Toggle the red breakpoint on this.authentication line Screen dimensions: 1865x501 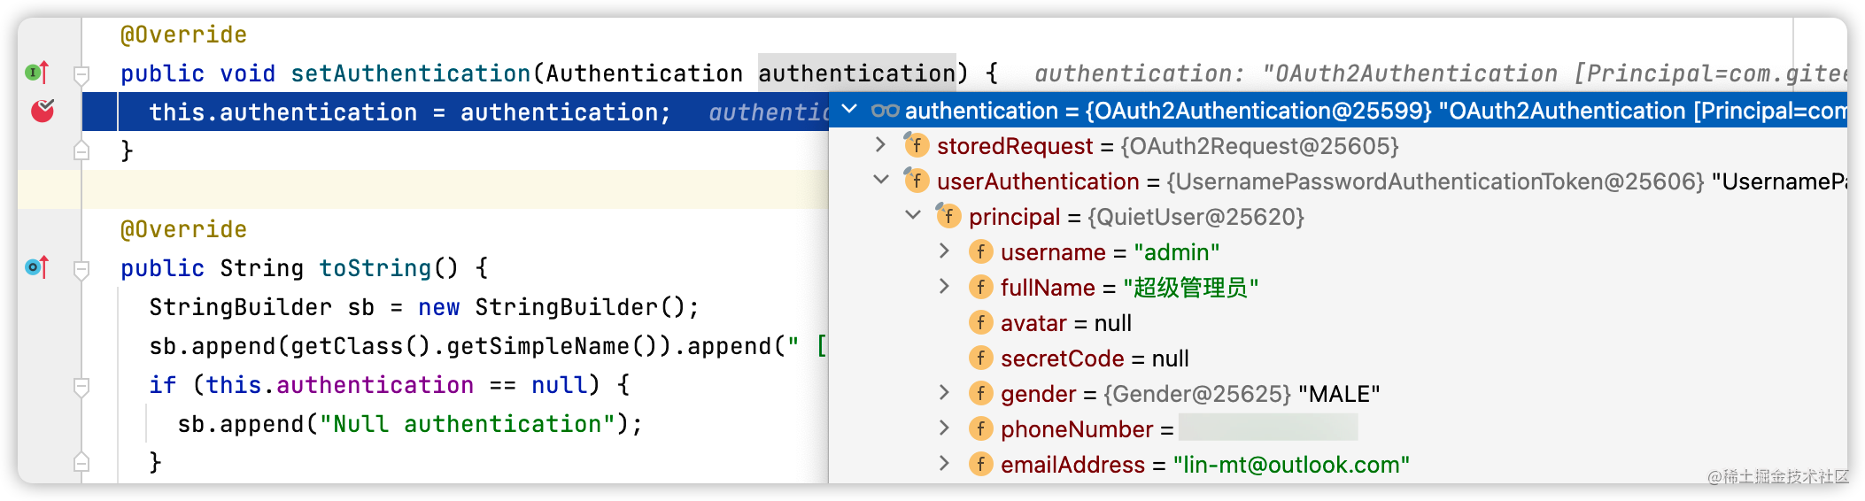tap(43, 111)
